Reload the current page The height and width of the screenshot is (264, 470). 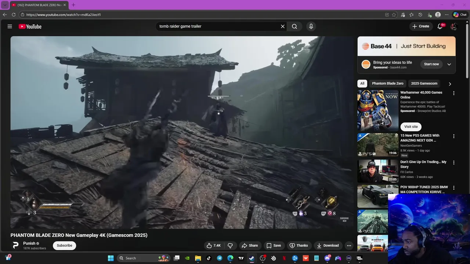coord(14,15)
